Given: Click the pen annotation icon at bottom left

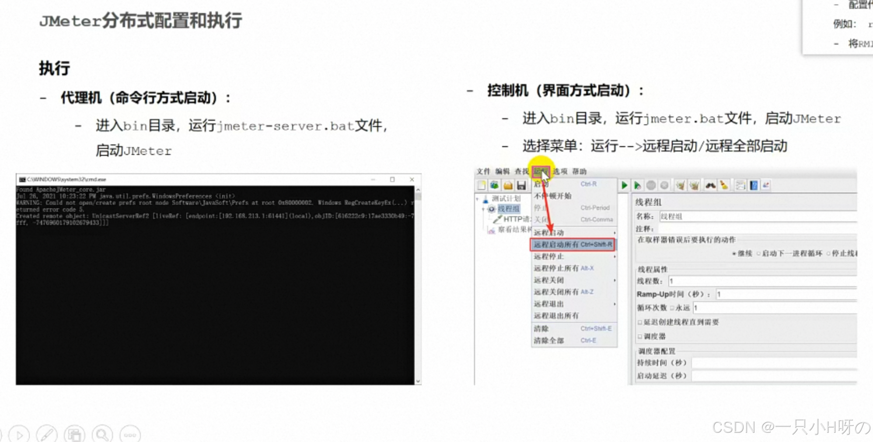Looking at the screenshot, I should click(47, 435).
